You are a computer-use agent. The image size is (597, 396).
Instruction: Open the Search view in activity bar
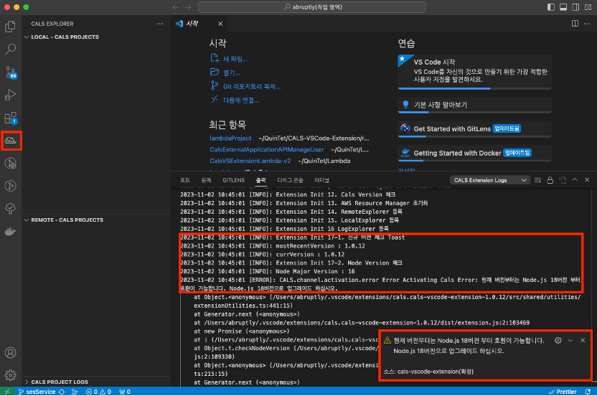coord(10,49)
